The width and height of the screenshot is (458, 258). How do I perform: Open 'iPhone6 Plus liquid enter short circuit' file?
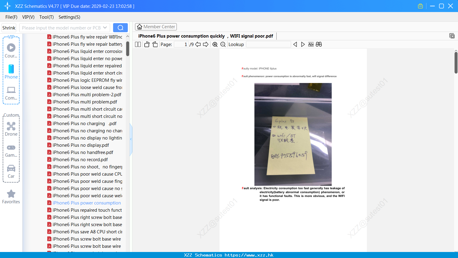click(85, 73)
